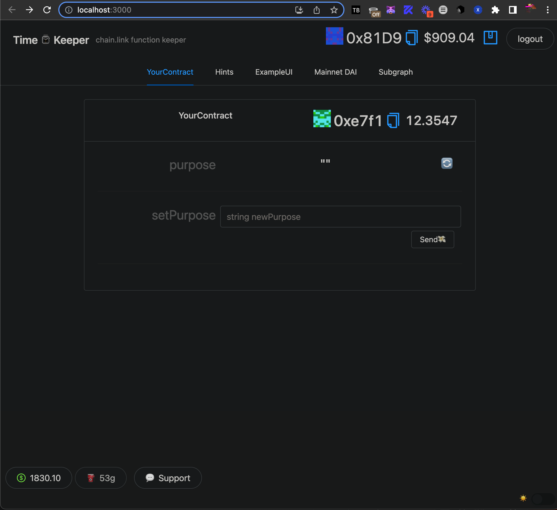Open the MetaMask fox extension
Image resolution: width=557 pixels, height=510 pixels.
(x=391, y=10)
